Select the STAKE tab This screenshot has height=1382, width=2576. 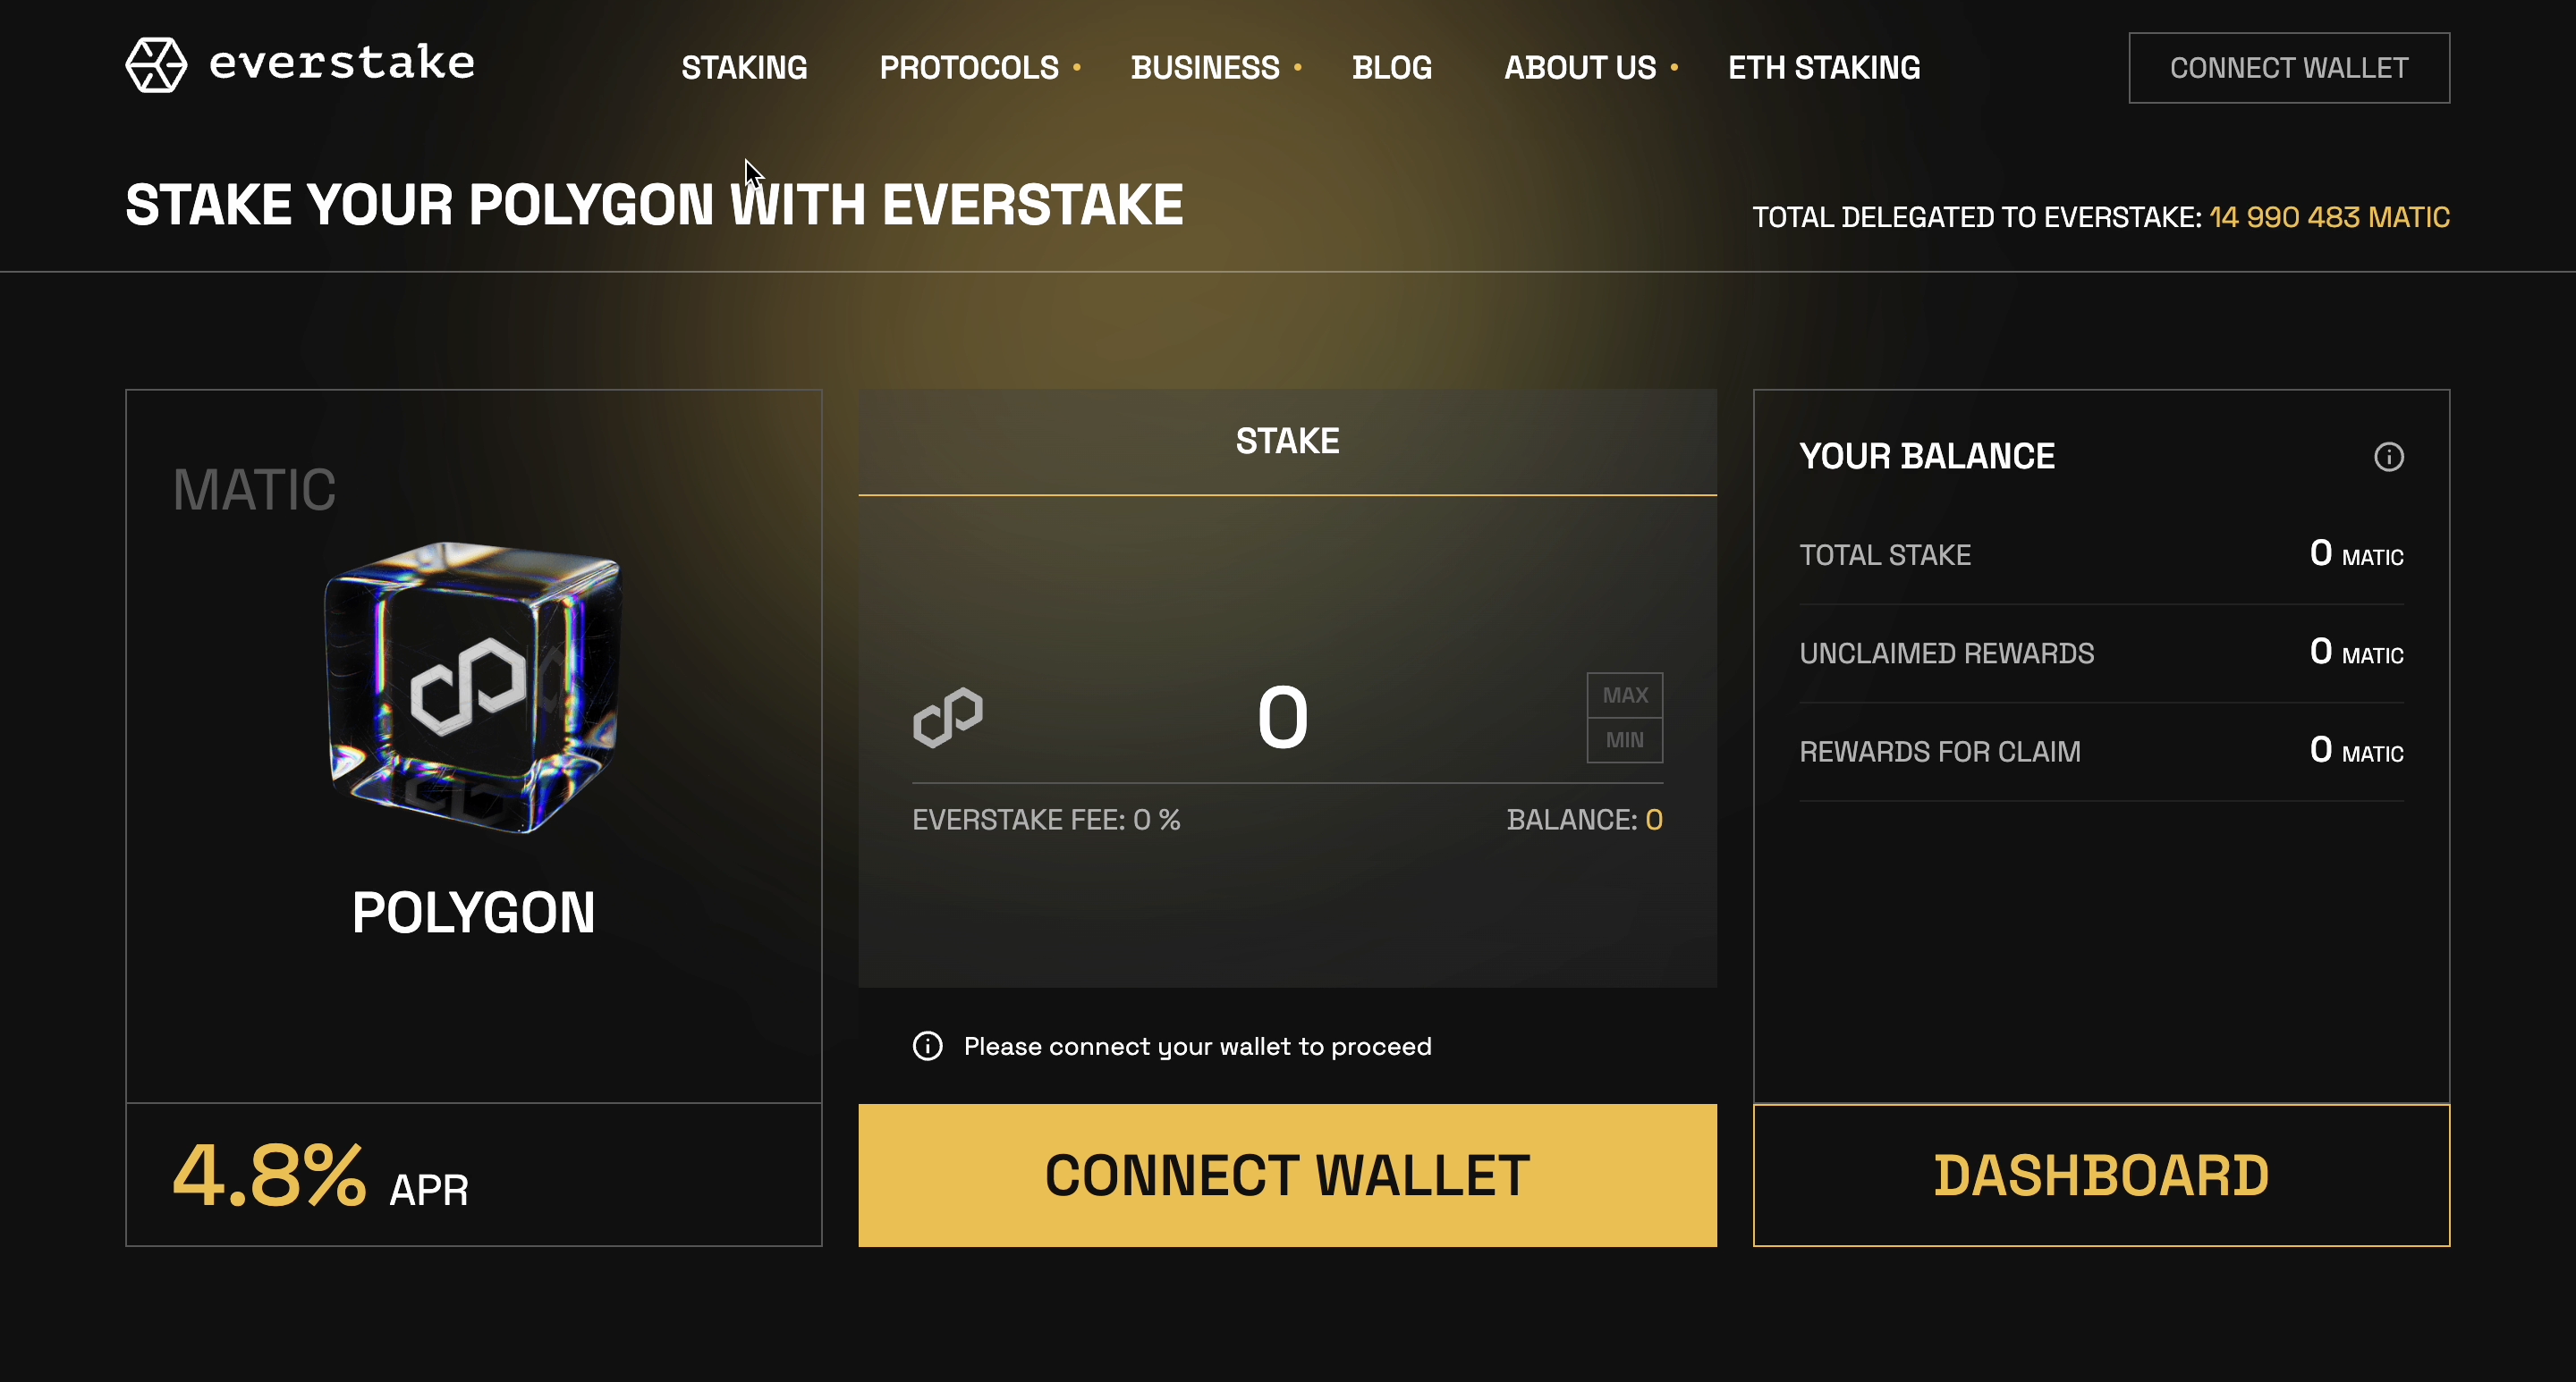click(1287, 440)
